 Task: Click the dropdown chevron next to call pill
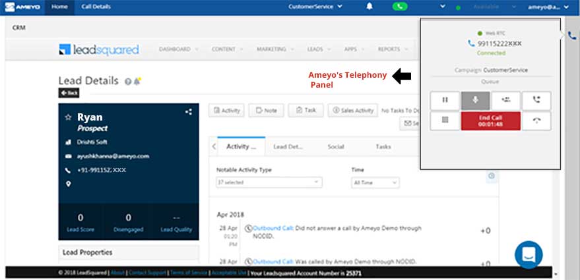coord(443,7)
